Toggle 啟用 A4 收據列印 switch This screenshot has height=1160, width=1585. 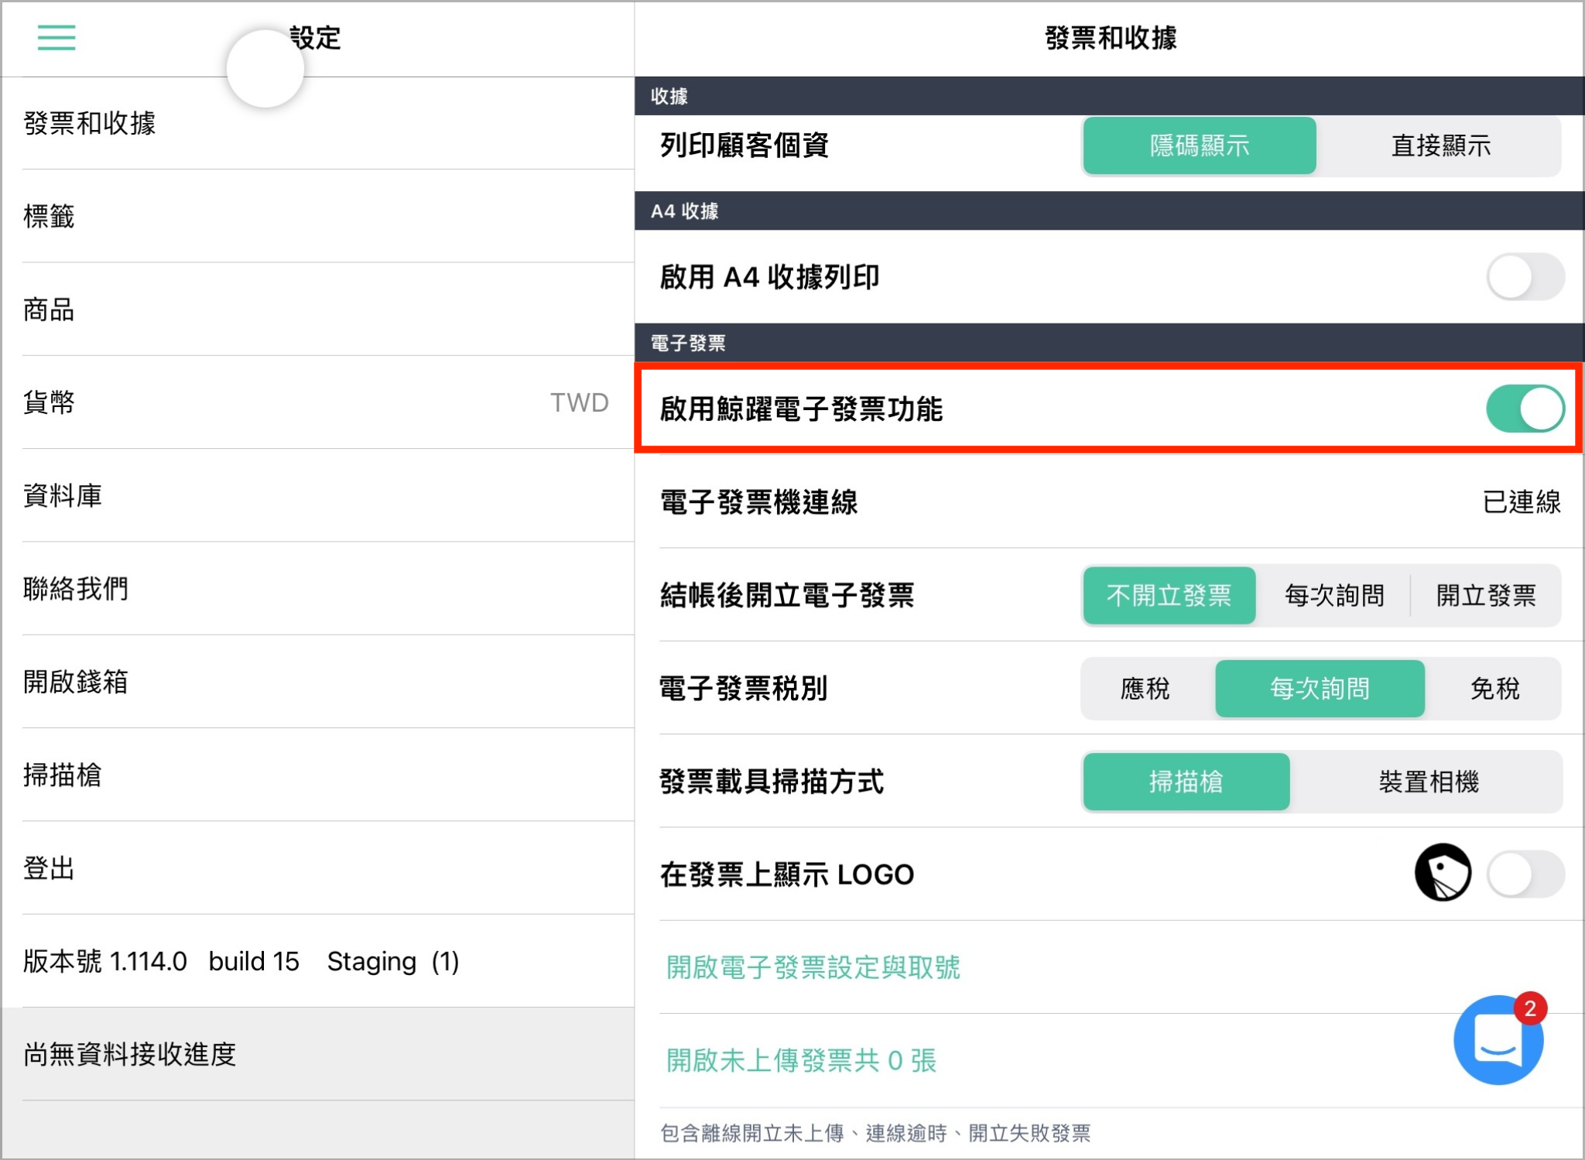tap(1525, 277)
